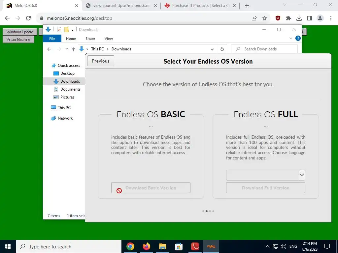Viewport: 338px width, 253px height.
Task: Switch to the Purchase TI Products tab
Action: (x=200, y=6)
